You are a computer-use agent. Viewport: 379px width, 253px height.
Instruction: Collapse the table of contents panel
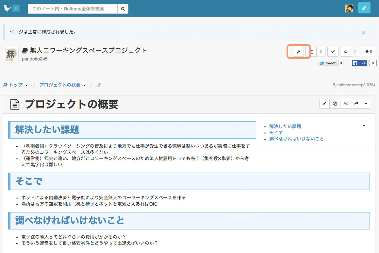pos(364,126)
